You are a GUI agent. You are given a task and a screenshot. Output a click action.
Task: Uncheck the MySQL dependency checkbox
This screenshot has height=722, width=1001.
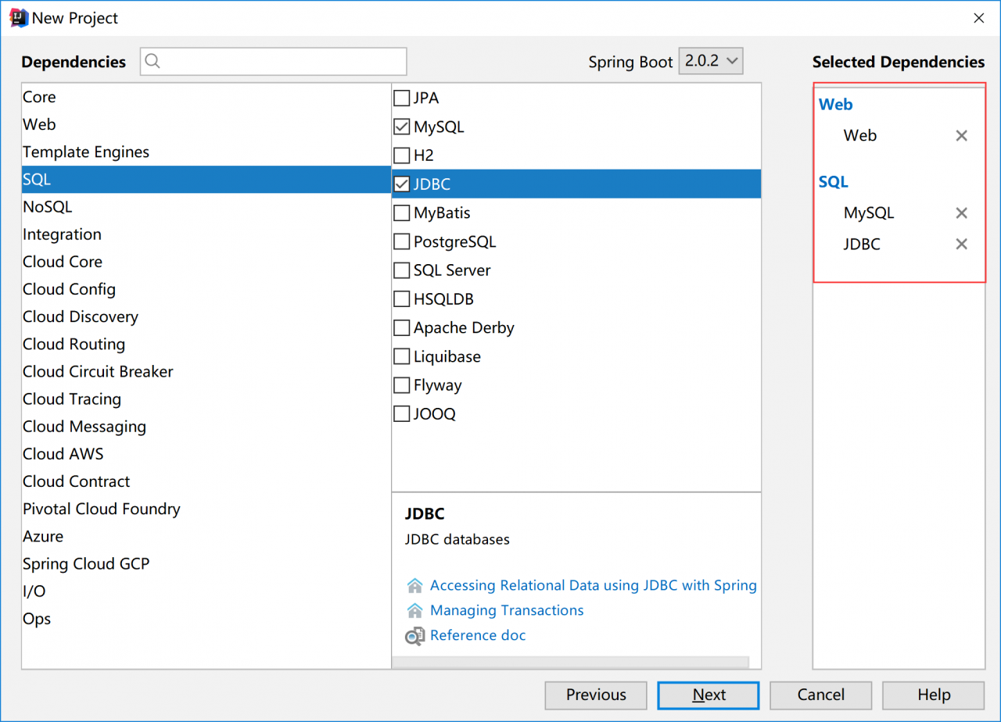(x=402, y=127)
